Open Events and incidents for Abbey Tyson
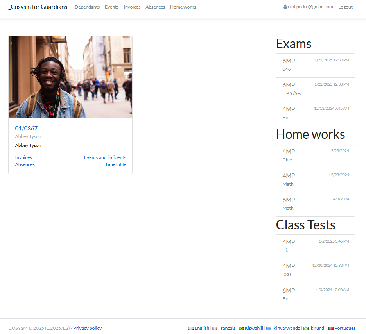The width and height of the screenshot is (366, 334). (105, 157)
